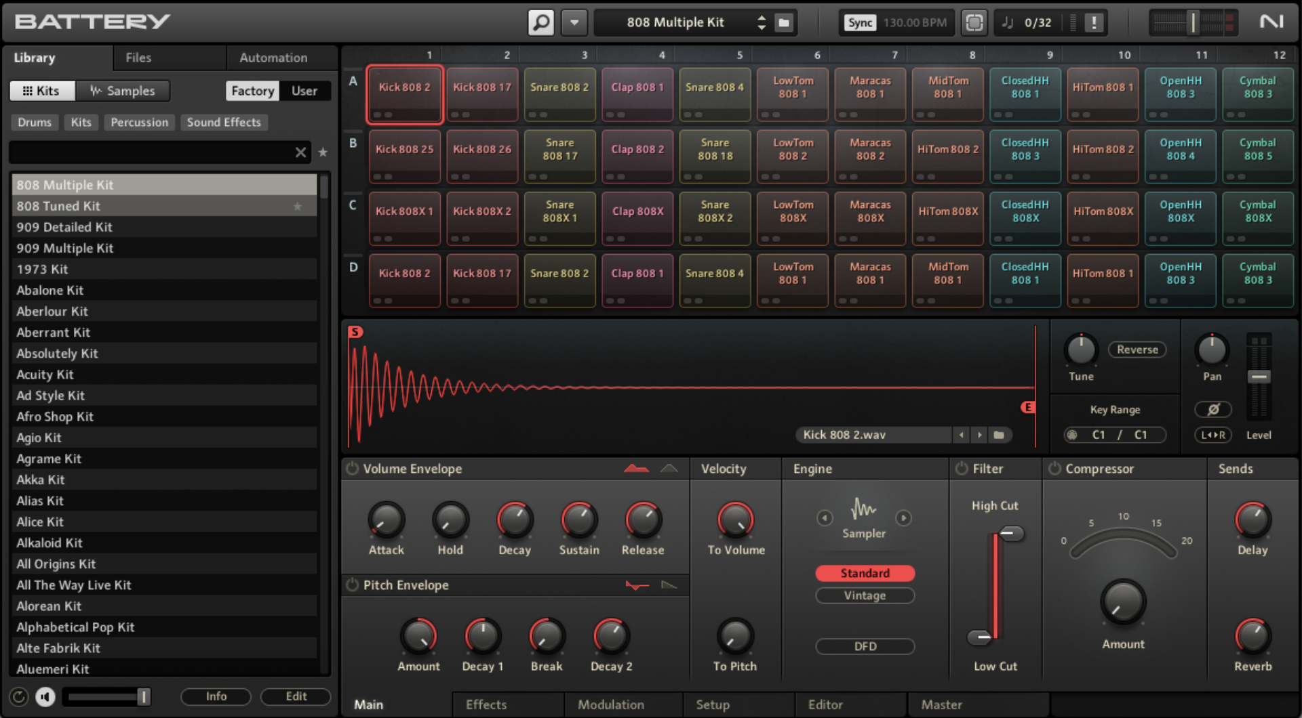Toggle the Volume Envelope power switch

[x=352, y=468]
